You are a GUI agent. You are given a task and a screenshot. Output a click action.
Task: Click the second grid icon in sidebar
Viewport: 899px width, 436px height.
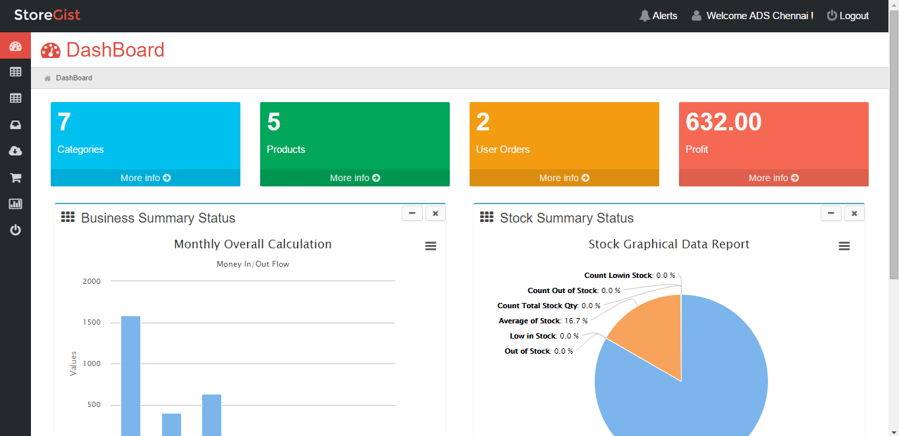pyautogui.click(x=15, y=98)
